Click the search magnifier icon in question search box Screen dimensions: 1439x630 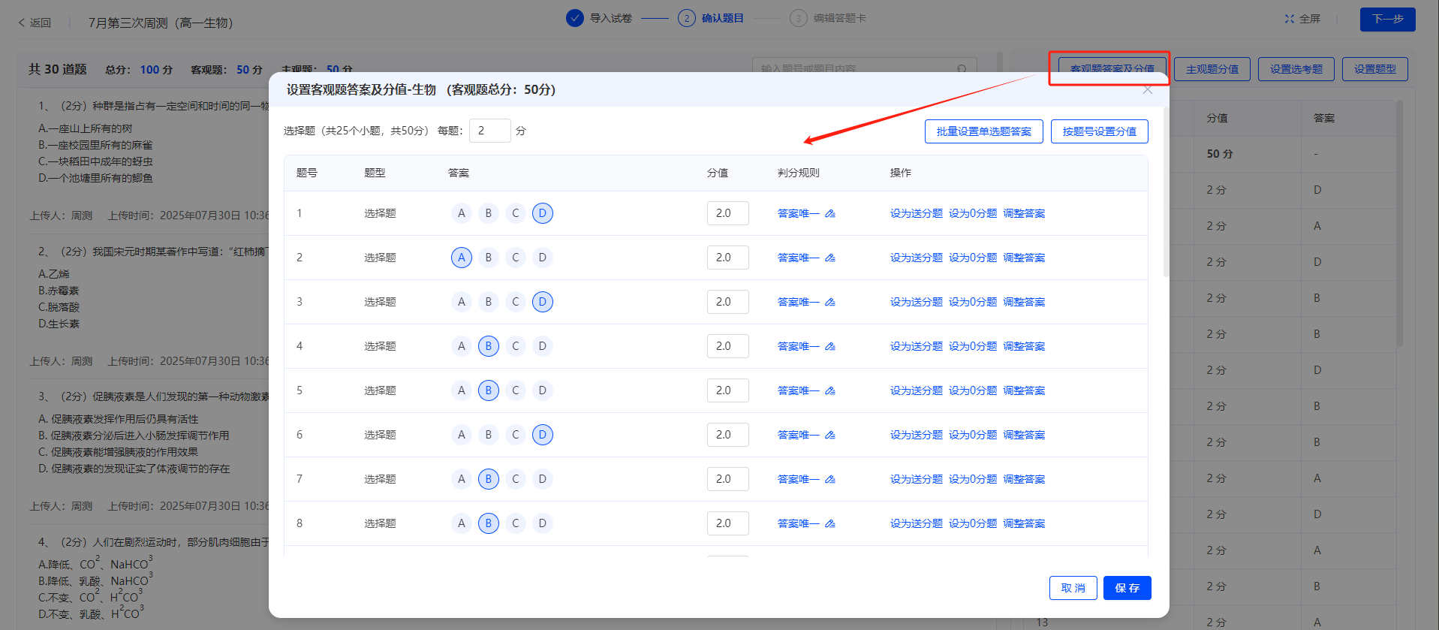tap(962, 69)
